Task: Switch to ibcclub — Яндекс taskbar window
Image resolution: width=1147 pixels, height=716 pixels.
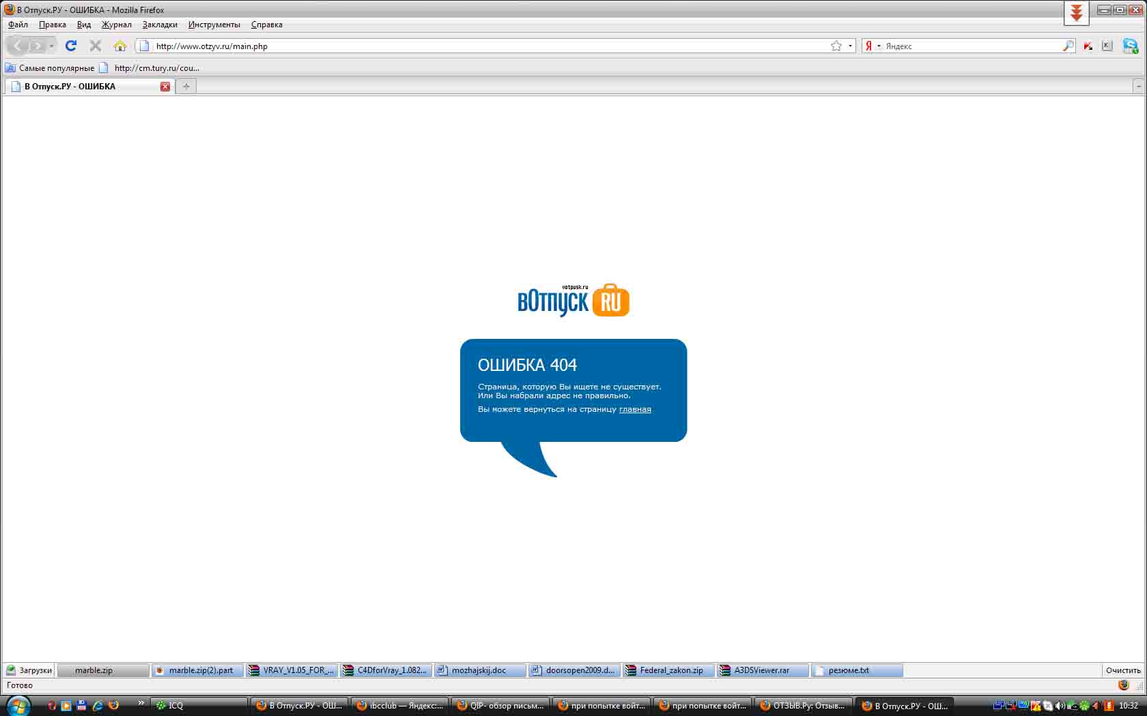Action: 400,706
